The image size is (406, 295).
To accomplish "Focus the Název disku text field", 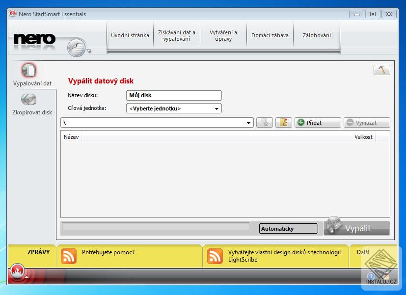I will click(x=174, y=95).
